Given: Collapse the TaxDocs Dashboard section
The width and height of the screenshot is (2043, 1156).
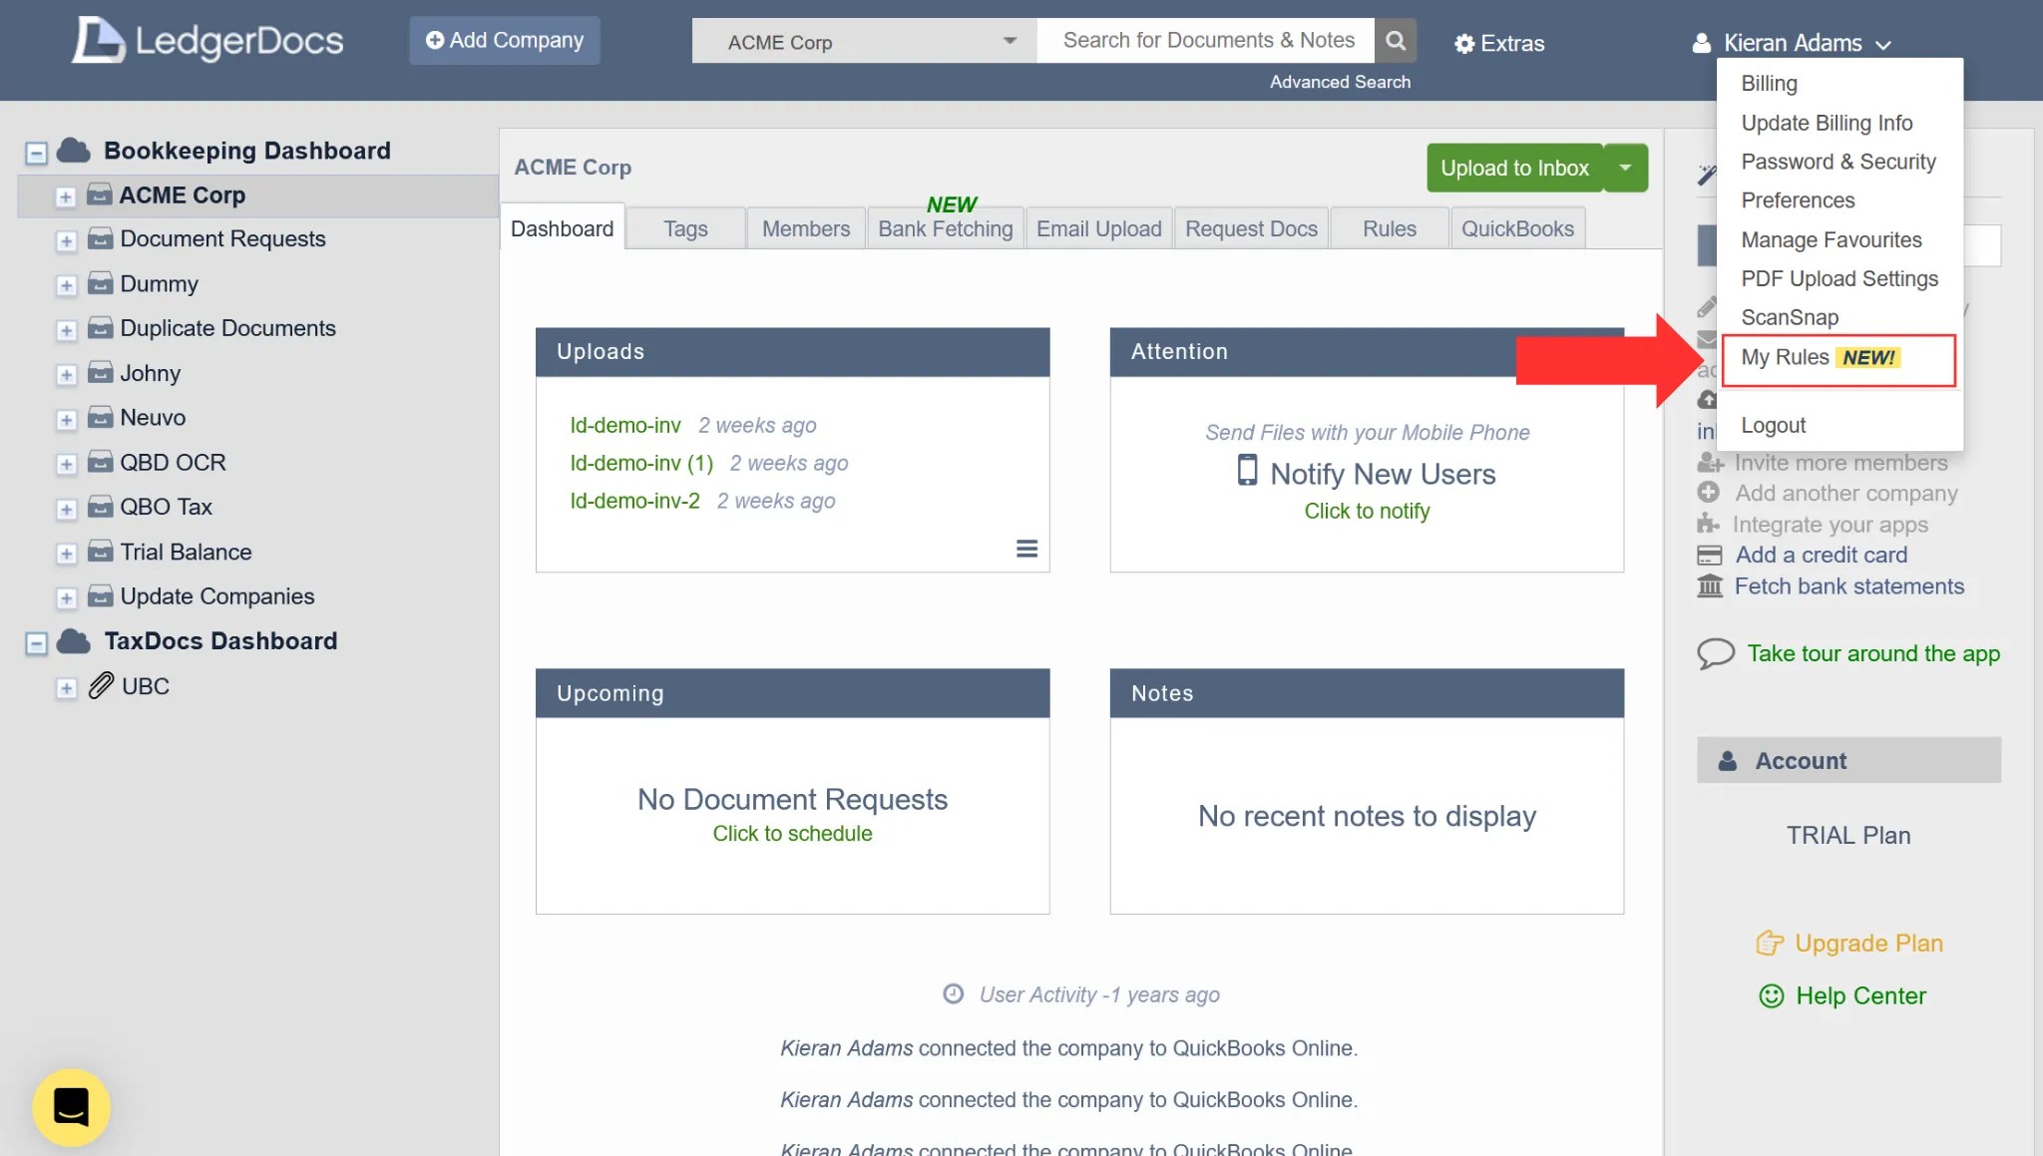Looking at the screenshot, I should tap(36, 642).
